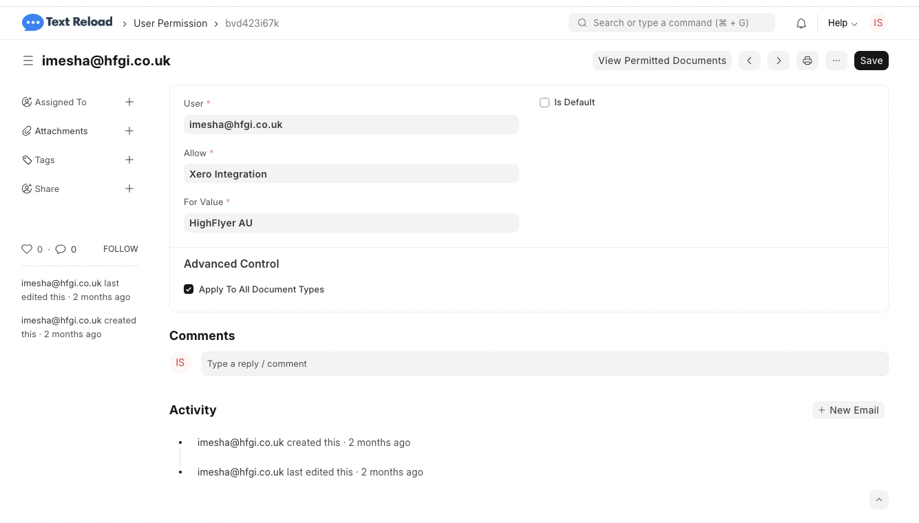Open the Help dropdown menu
The height and width of the screenshot is (523, 919).
click(x=842, y=23)
